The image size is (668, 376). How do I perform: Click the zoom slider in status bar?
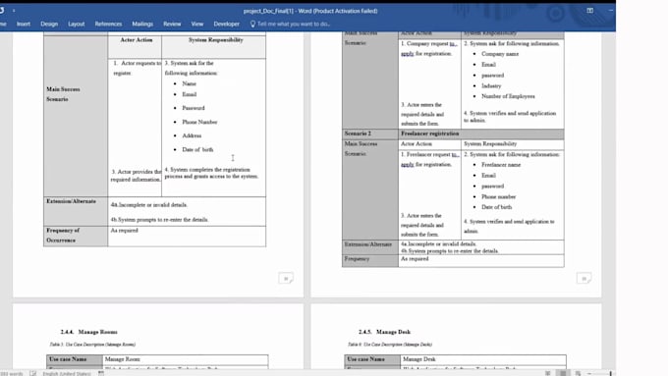(x=610, y=373)
